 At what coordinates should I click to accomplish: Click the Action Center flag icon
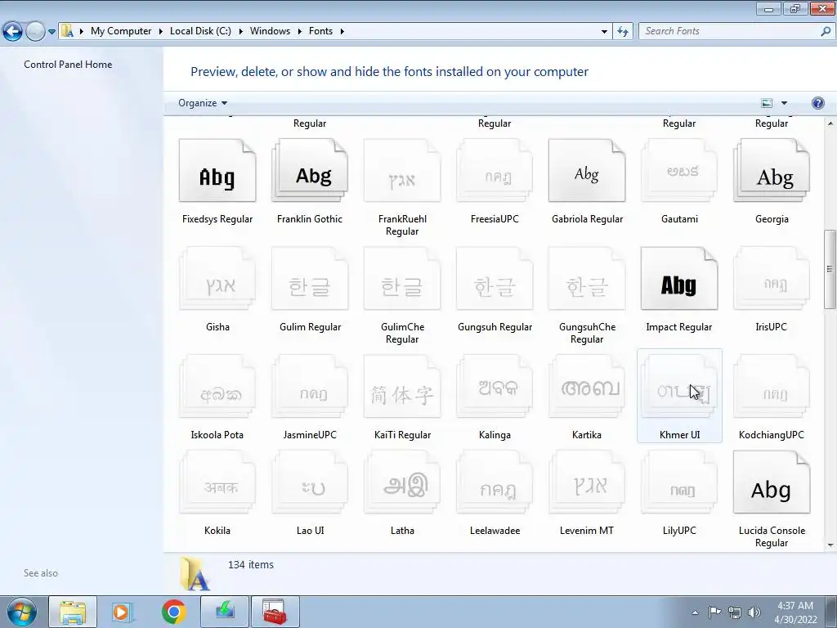[714, 612]
